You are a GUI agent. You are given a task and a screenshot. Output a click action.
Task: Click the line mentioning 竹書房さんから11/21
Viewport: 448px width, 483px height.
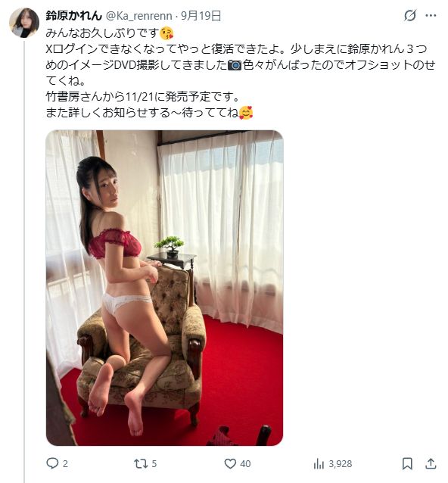click(x=143, y=97)
